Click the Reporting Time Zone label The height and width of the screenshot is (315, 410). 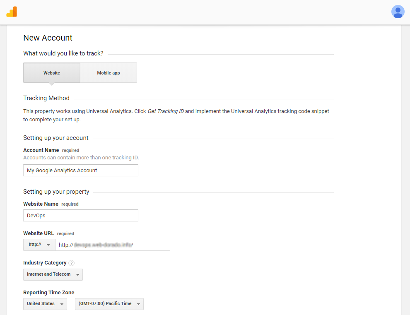pyautogui.click(x=48, y=293)
